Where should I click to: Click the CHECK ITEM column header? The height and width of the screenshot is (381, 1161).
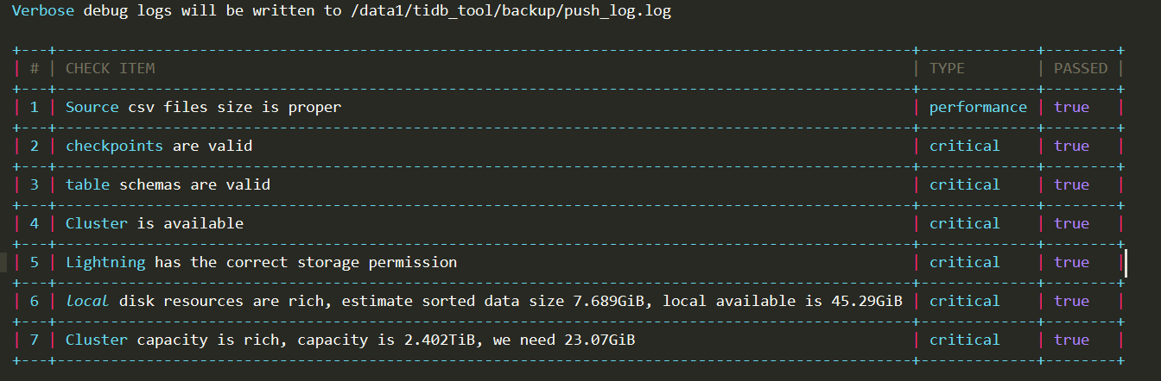[x=110, y=68]
